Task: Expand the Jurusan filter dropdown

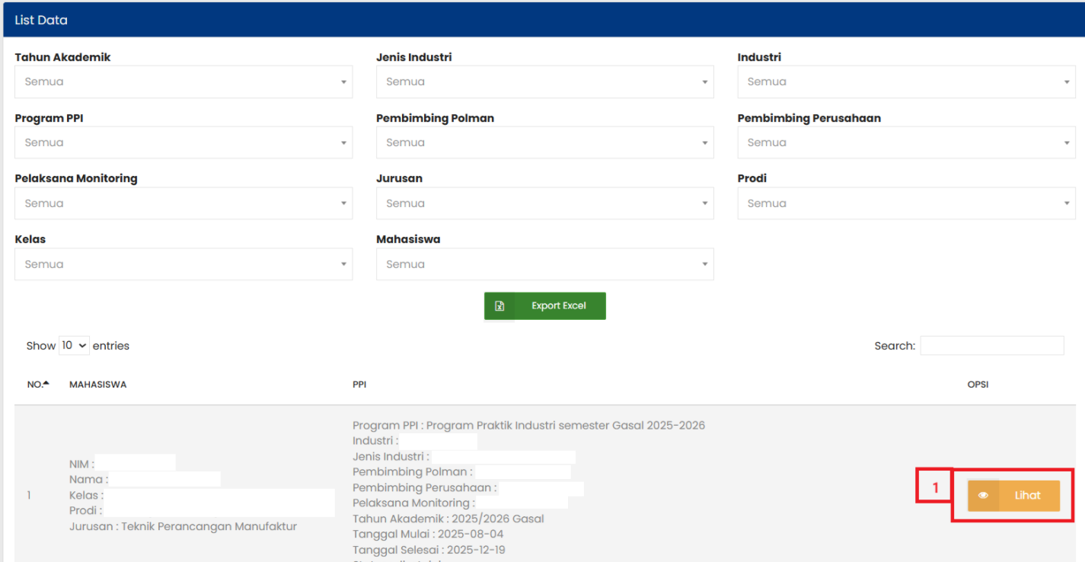Action: pos(544,203)
